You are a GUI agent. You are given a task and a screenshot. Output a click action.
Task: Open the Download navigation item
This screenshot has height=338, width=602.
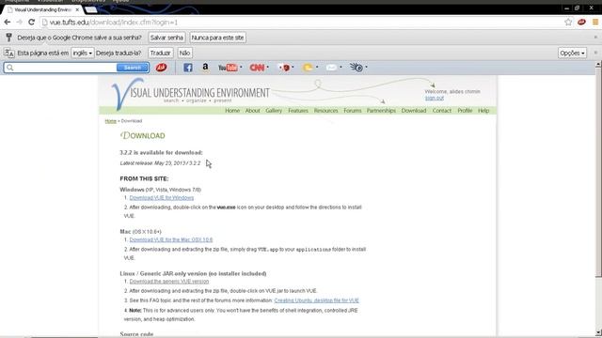click(414, 111)
